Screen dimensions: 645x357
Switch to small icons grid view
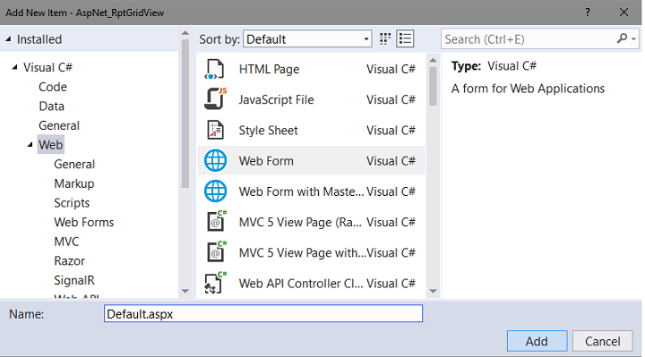pos(385,39)
